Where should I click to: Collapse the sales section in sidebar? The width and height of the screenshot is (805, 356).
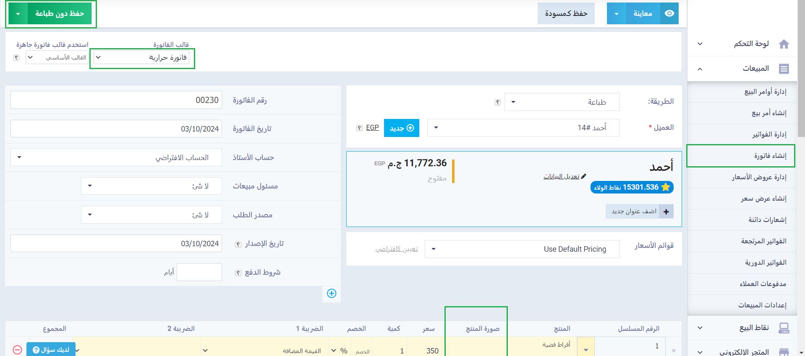(700, 69)
